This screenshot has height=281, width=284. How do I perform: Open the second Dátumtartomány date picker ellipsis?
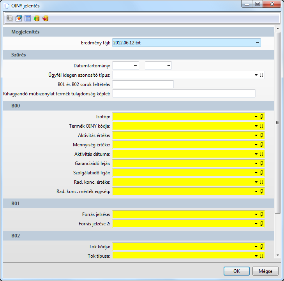(x=168, y=66)
